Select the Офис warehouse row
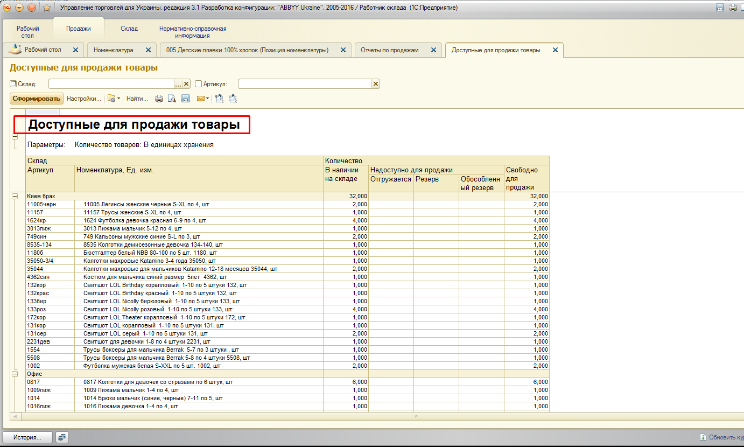This screenshot has width=744, height=447. tap(287, 374)
